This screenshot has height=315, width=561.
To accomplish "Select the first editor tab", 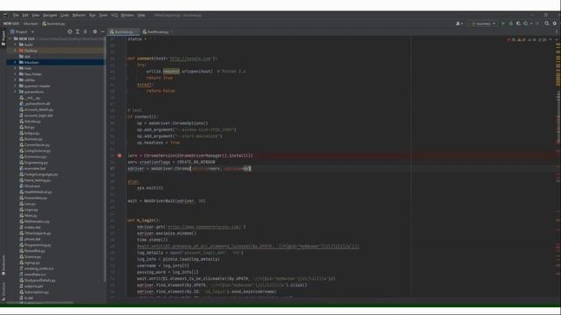I will (124, 31).
